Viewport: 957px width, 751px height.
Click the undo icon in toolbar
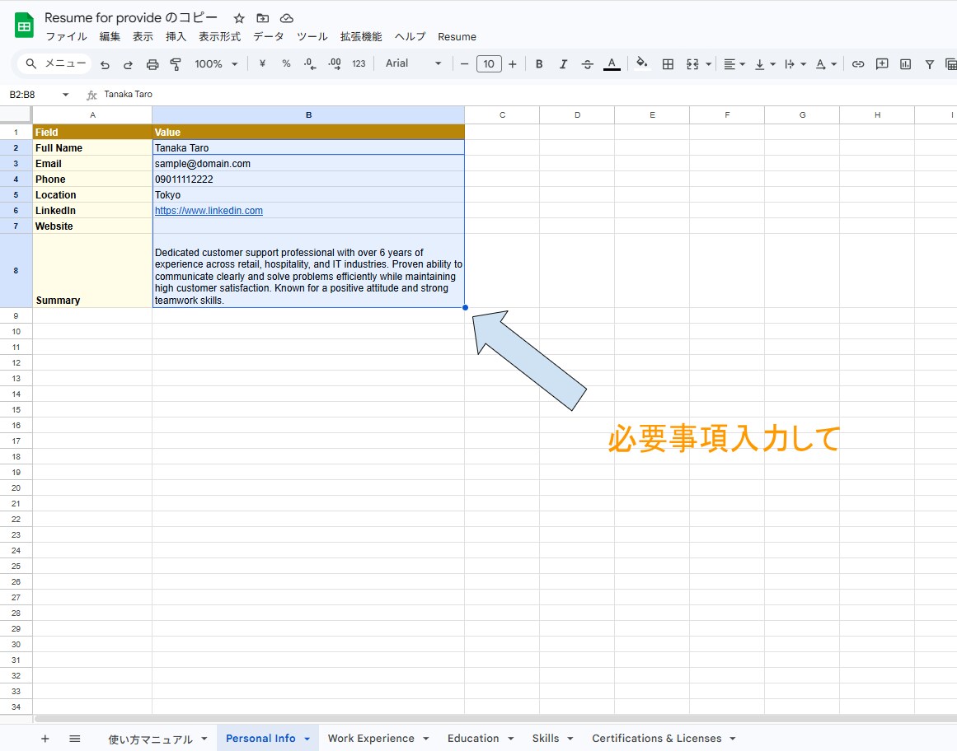tap(105, 64)
